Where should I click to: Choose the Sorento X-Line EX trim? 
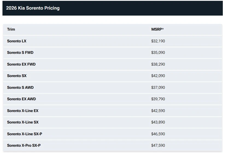point(23,111)
